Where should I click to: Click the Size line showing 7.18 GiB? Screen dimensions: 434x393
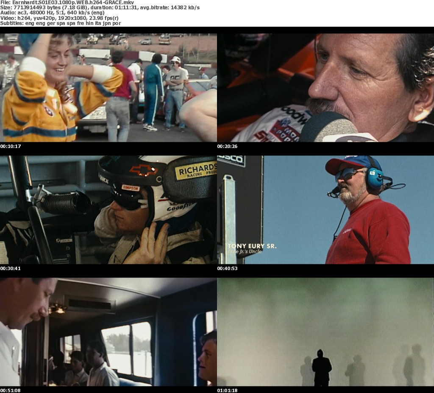tap(100, 8)
